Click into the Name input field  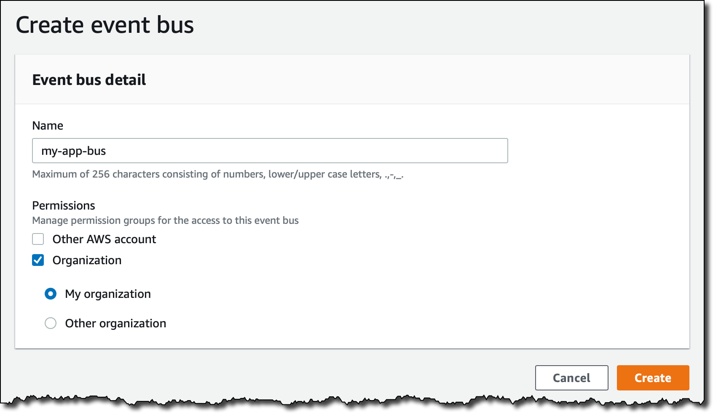pos(270,151)
